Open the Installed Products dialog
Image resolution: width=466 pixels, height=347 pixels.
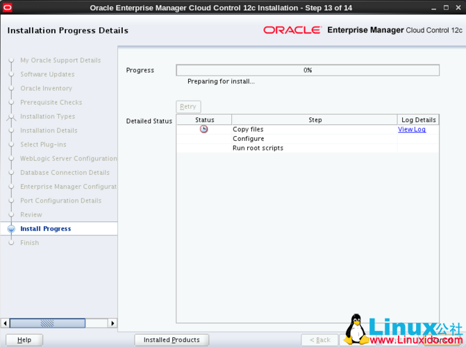tap(172, 340)
